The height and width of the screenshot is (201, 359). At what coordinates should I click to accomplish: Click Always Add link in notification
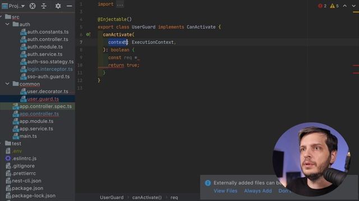coord(258,191)
